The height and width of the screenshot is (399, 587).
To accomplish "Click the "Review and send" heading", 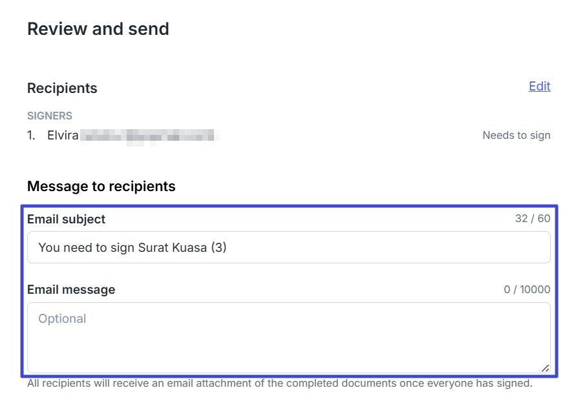I will pyautogui.click(x=98, y=29).
